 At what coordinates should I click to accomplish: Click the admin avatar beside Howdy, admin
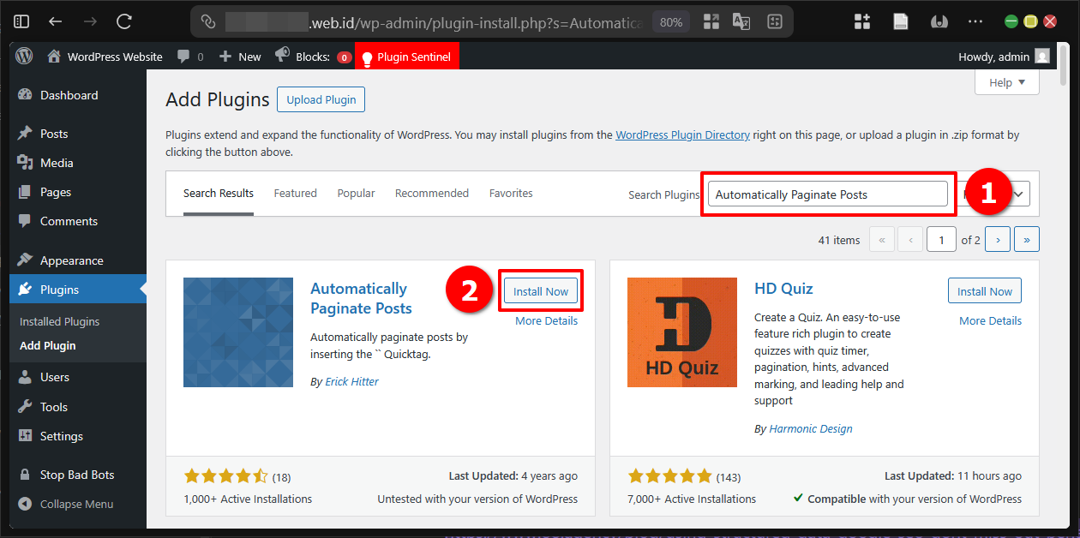pyautogui.click(x=1041, y=57)
